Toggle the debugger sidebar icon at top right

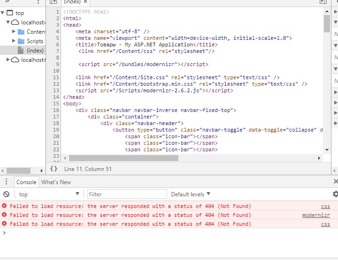(x=323, y=2)
